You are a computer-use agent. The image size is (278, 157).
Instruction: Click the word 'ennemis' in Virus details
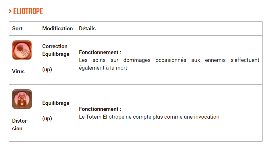[x=215, y=60]
